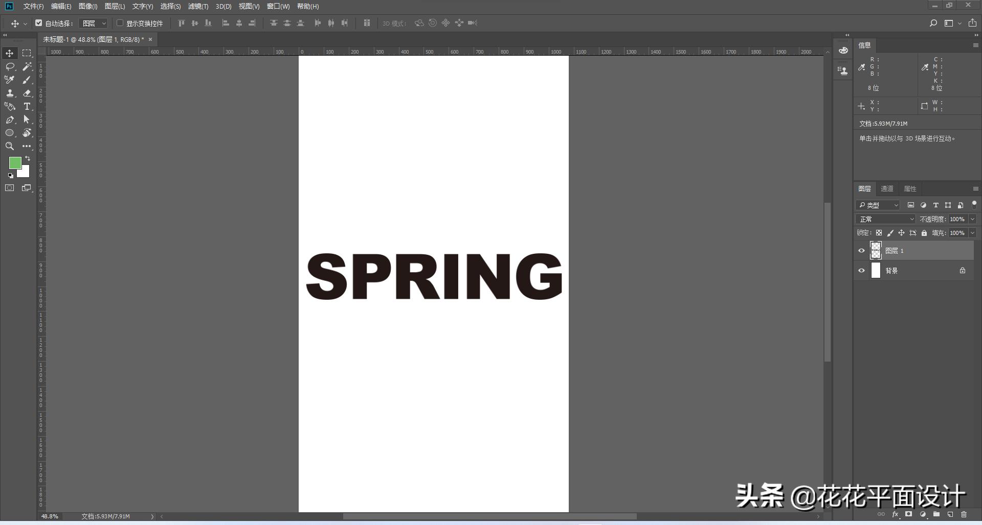Image resolution: width=982 pixels, height=525 pixels.
Task: Uncheck the auto-select checkbox
Action: (39, 23)
